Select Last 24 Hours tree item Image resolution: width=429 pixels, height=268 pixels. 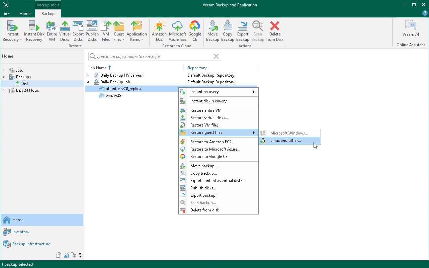tap(28, 90)
